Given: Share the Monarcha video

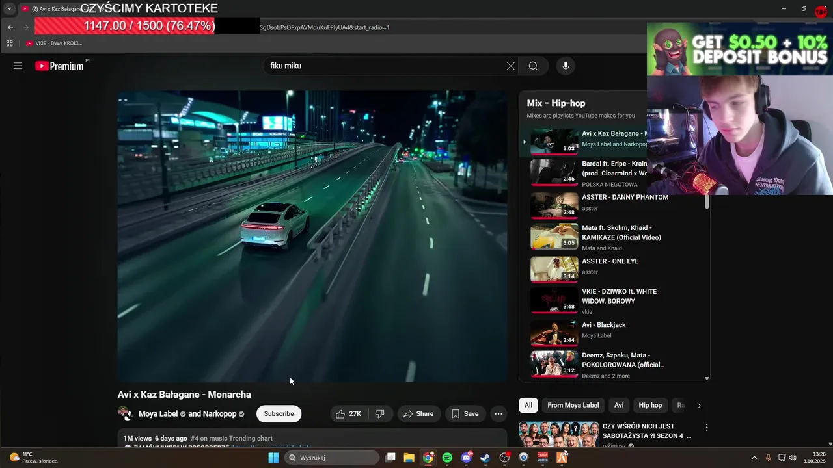Looking at the screenshot, I should [x=418, y=414].
